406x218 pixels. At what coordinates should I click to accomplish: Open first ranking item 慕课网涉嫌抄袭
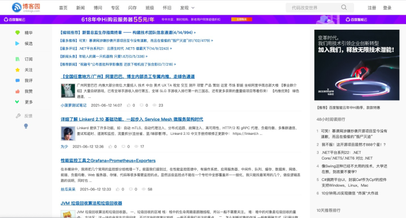click(x=354, y=134)
